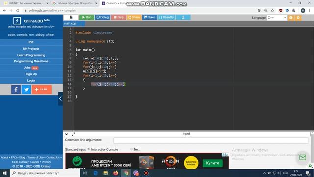Click the Command line arguments field

[x=210, y=140]
